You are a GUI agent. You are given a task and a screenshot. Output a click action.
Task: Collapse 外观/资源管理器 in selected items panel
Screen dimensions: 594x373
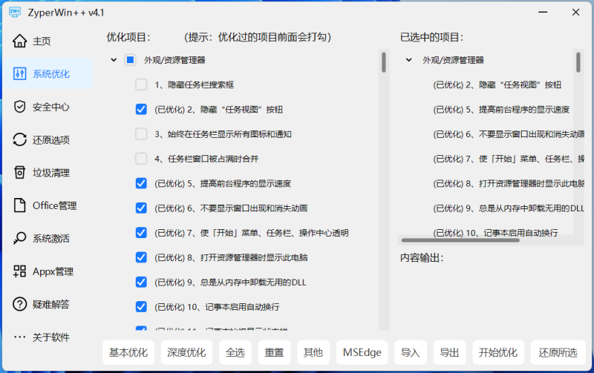pyautogui.click(x=409, y=60)
